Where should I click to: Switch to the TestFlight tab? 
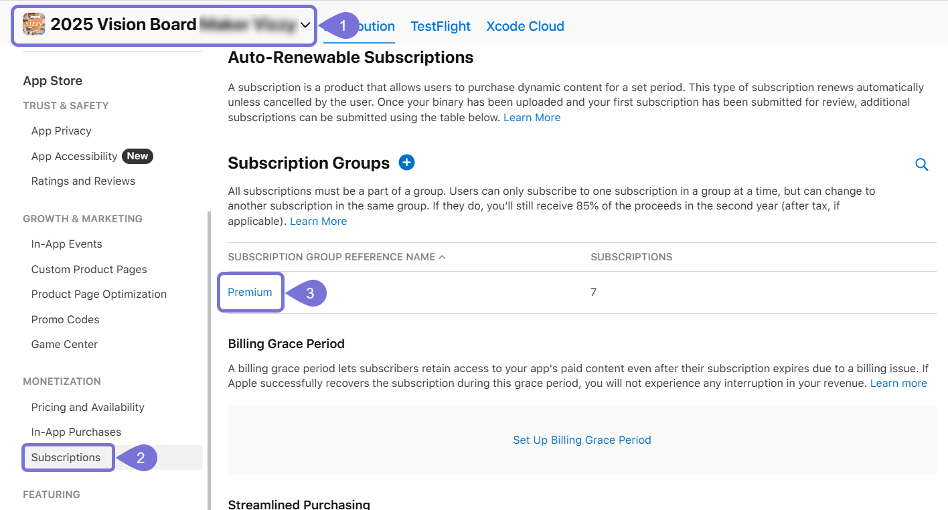[x=441, y=26]
